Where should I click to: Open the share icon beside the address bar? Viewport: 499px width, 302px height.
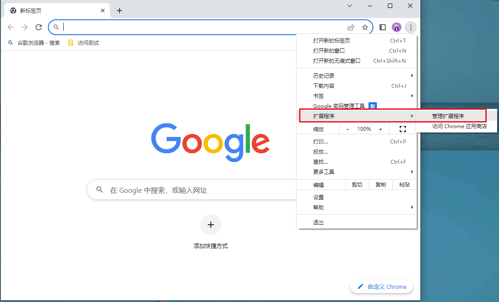(351, 27)
